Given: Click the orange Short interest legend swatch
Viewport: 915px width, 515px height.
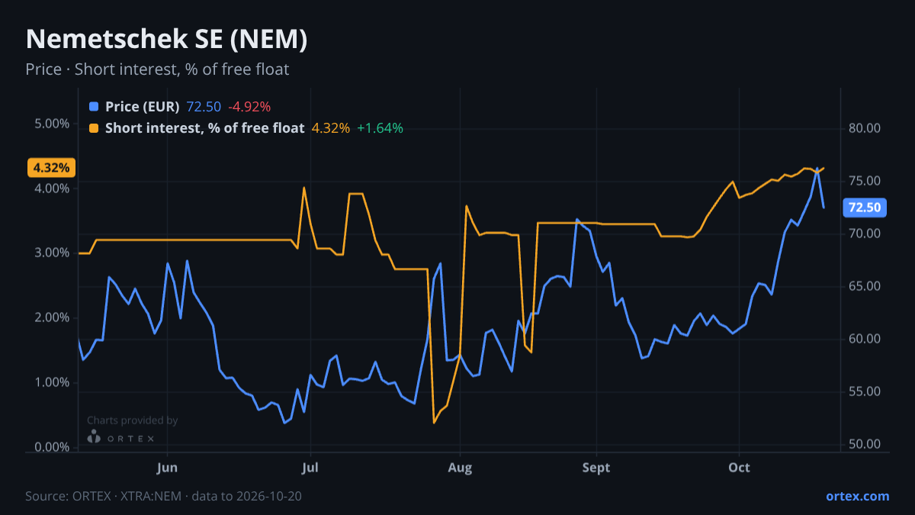Looking at the screenshot, I should click(x=94, y=128).
